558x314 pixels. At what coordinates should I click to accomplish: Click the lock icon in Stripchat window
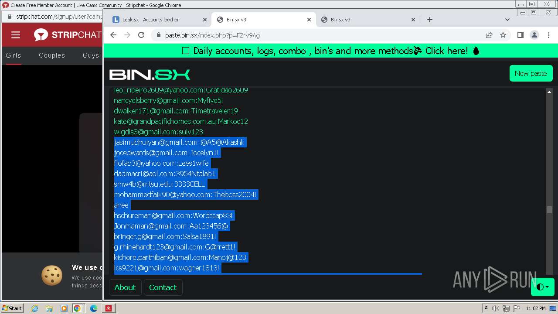(x=9, y=17)
